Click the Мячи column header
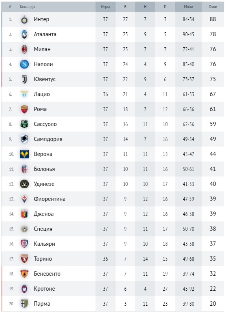This screenshot has height=312, width=226. point(188,7)
